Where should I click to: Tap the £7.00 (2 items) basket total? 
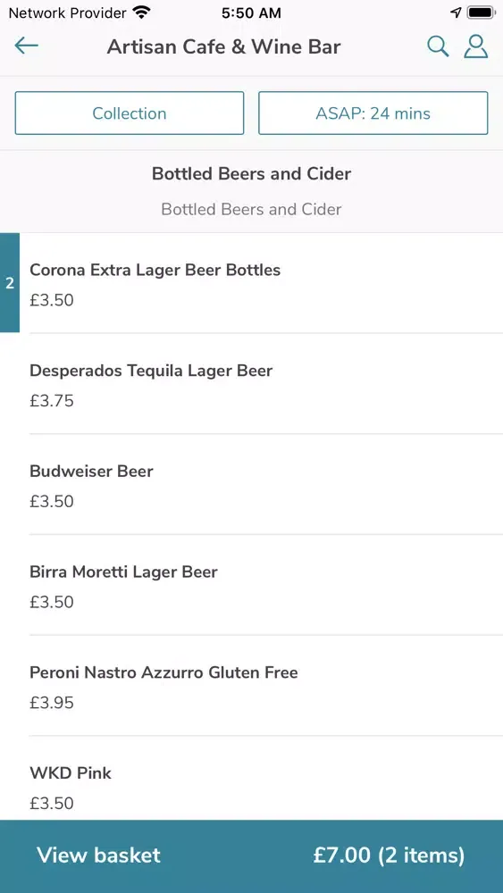pyautogui.click(x=389, y=855)
